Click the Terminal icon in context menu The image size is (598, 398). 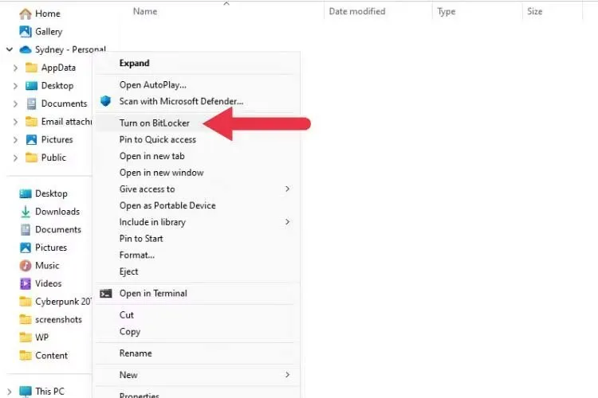click(x=106, y=293)
